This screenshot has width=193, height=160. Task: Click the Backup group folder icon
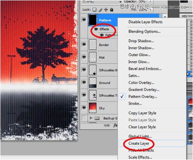[97, 118]
